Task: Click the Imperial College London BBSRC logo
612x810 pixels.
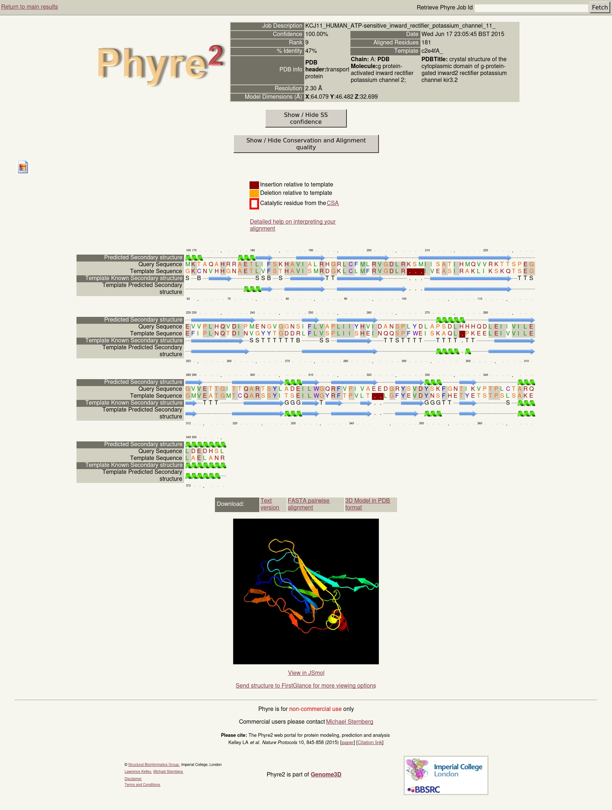Action: [x=446, y=775]
